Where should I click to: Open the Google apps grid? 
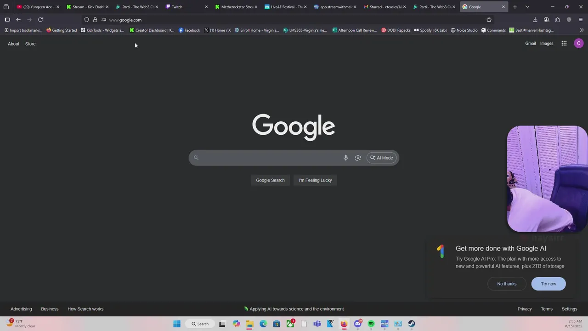pyautogui.click(x=564, y=43)
